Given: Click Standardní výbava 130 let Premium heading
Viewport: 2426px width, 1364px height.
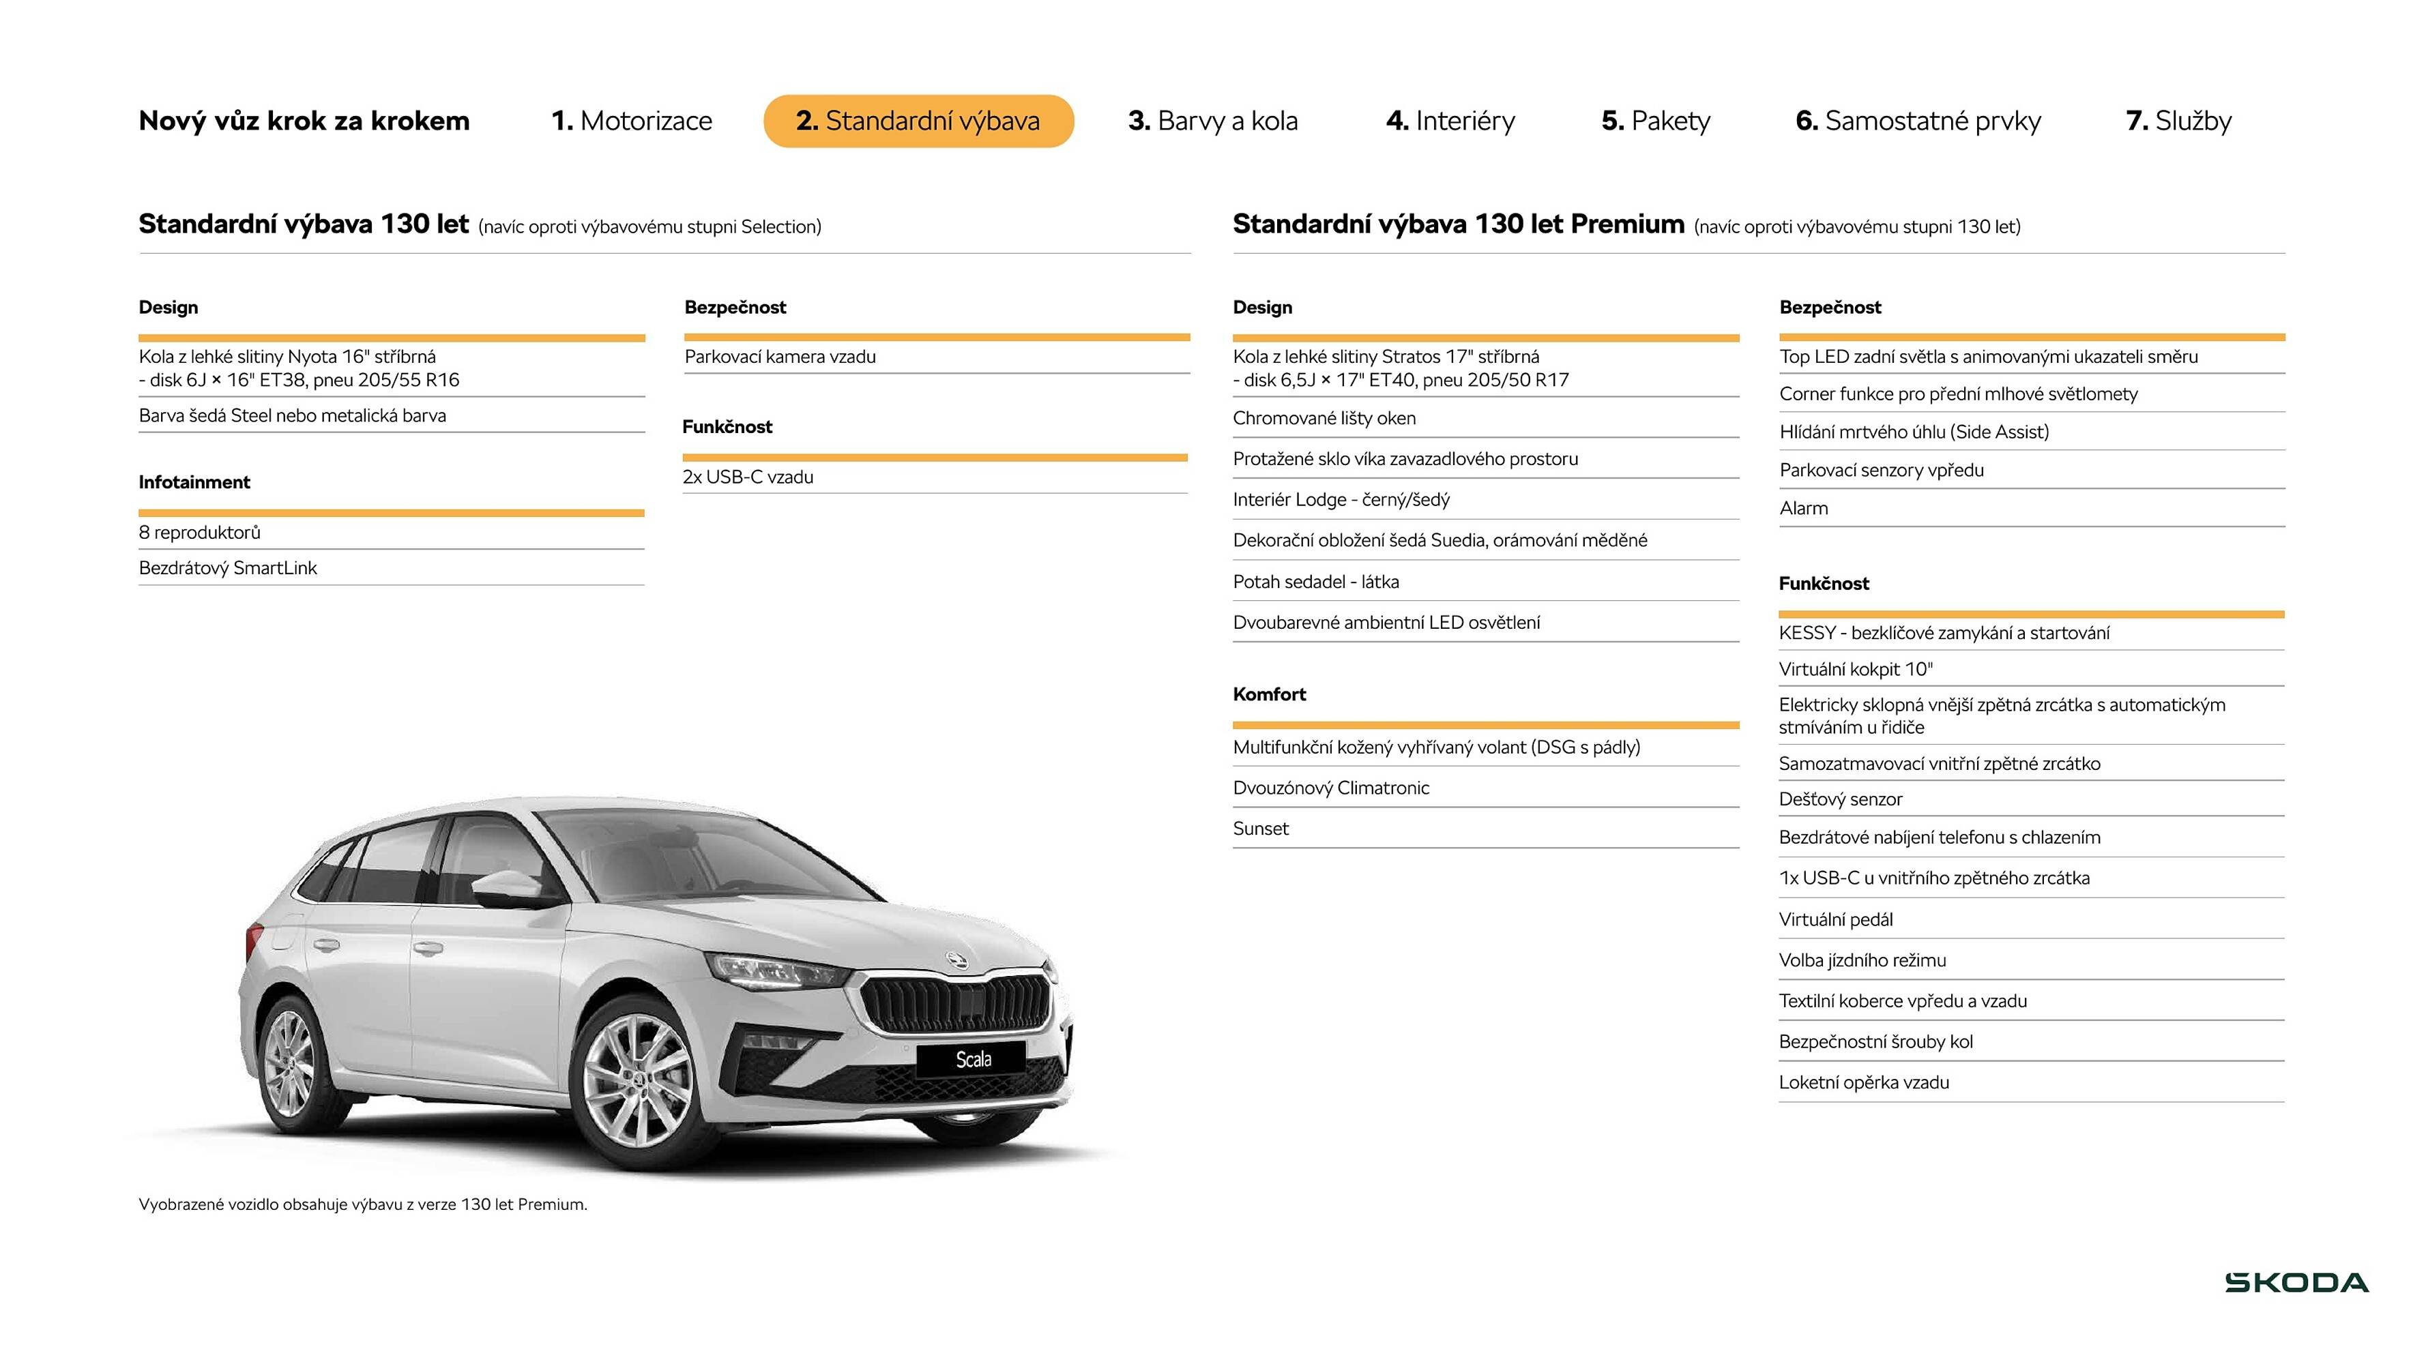Looking at the screenshot, I should pos(1457,224).
